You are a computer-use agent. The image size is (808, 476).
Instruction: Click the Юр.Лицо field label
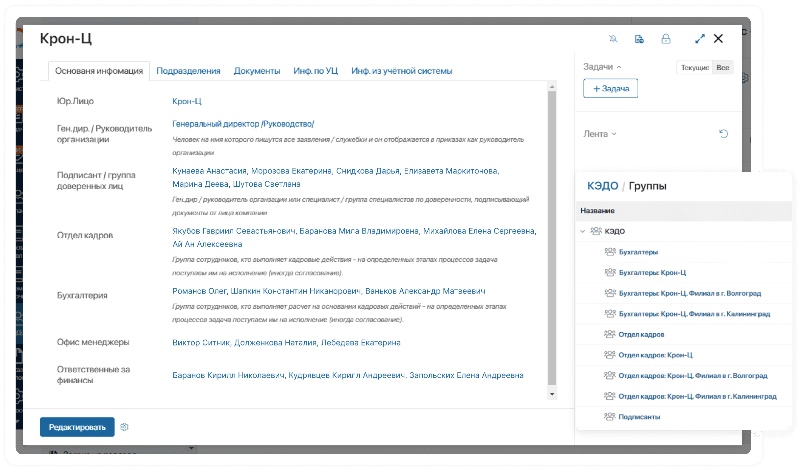(x=75, y=101)
